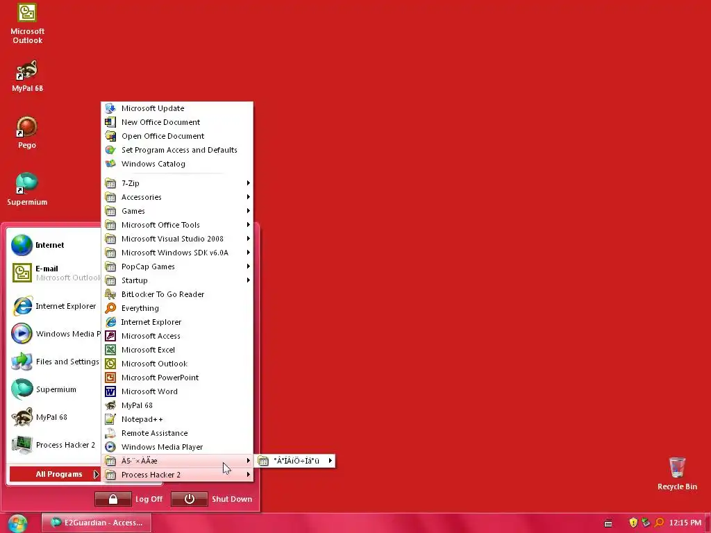
Task: Click the Set Program Access and Defaults icon
Action: coord(110,150)
